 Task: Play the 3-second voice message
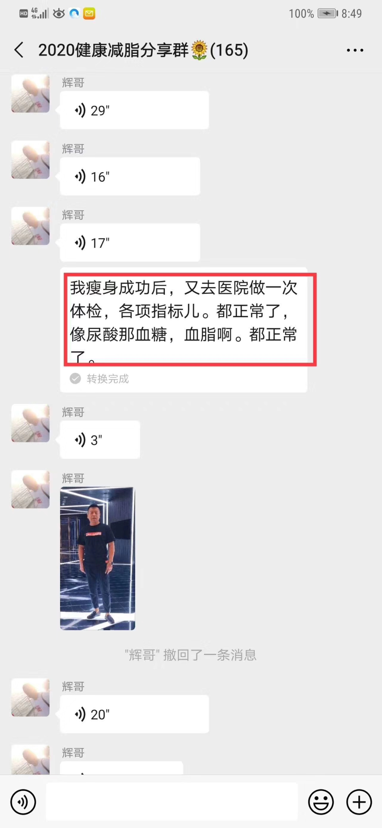click(x=100, y=440)
